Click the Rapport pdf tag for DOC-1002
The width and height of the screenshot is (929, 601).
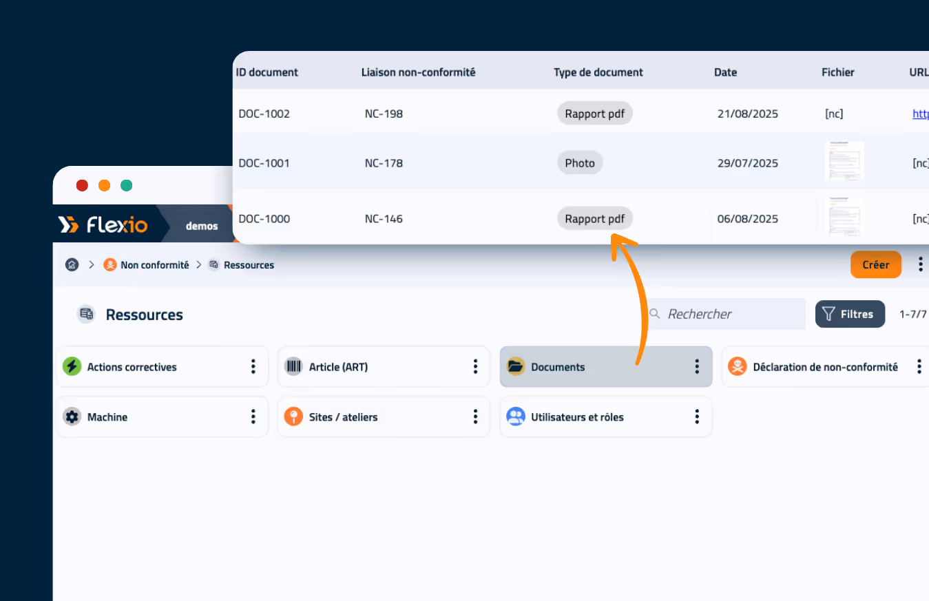pyautogui.click(x=595, y=114)
